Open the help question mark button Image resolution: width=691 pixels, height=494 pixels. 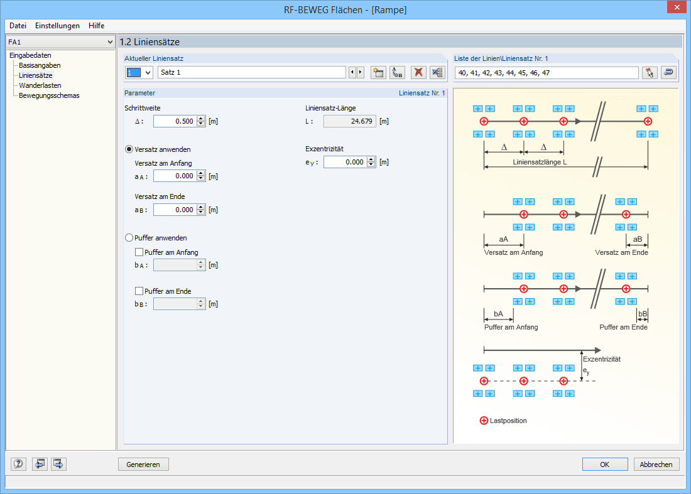(x=18, y=464)
